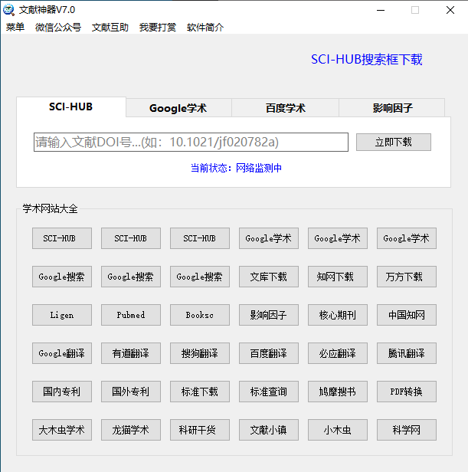Click the first Google搜索 button

[62, 277]
